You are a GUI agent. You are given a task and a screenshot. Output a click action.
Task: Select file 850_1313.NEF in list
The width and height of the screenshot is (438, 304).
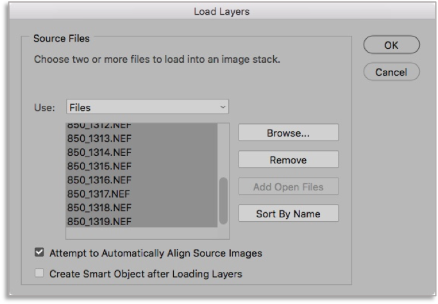(x=99, y=138)
